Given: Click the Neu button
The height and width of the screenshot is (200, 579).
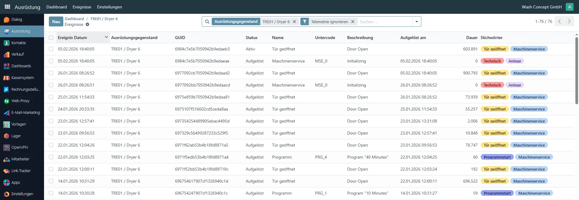Looking at the screenshot, I should (56, 22).
